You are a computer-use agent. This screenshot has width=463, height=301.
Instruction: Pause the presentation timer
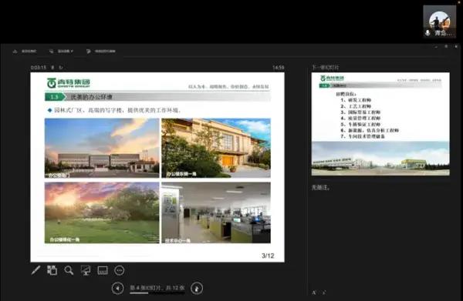click(x=52, y=68)
